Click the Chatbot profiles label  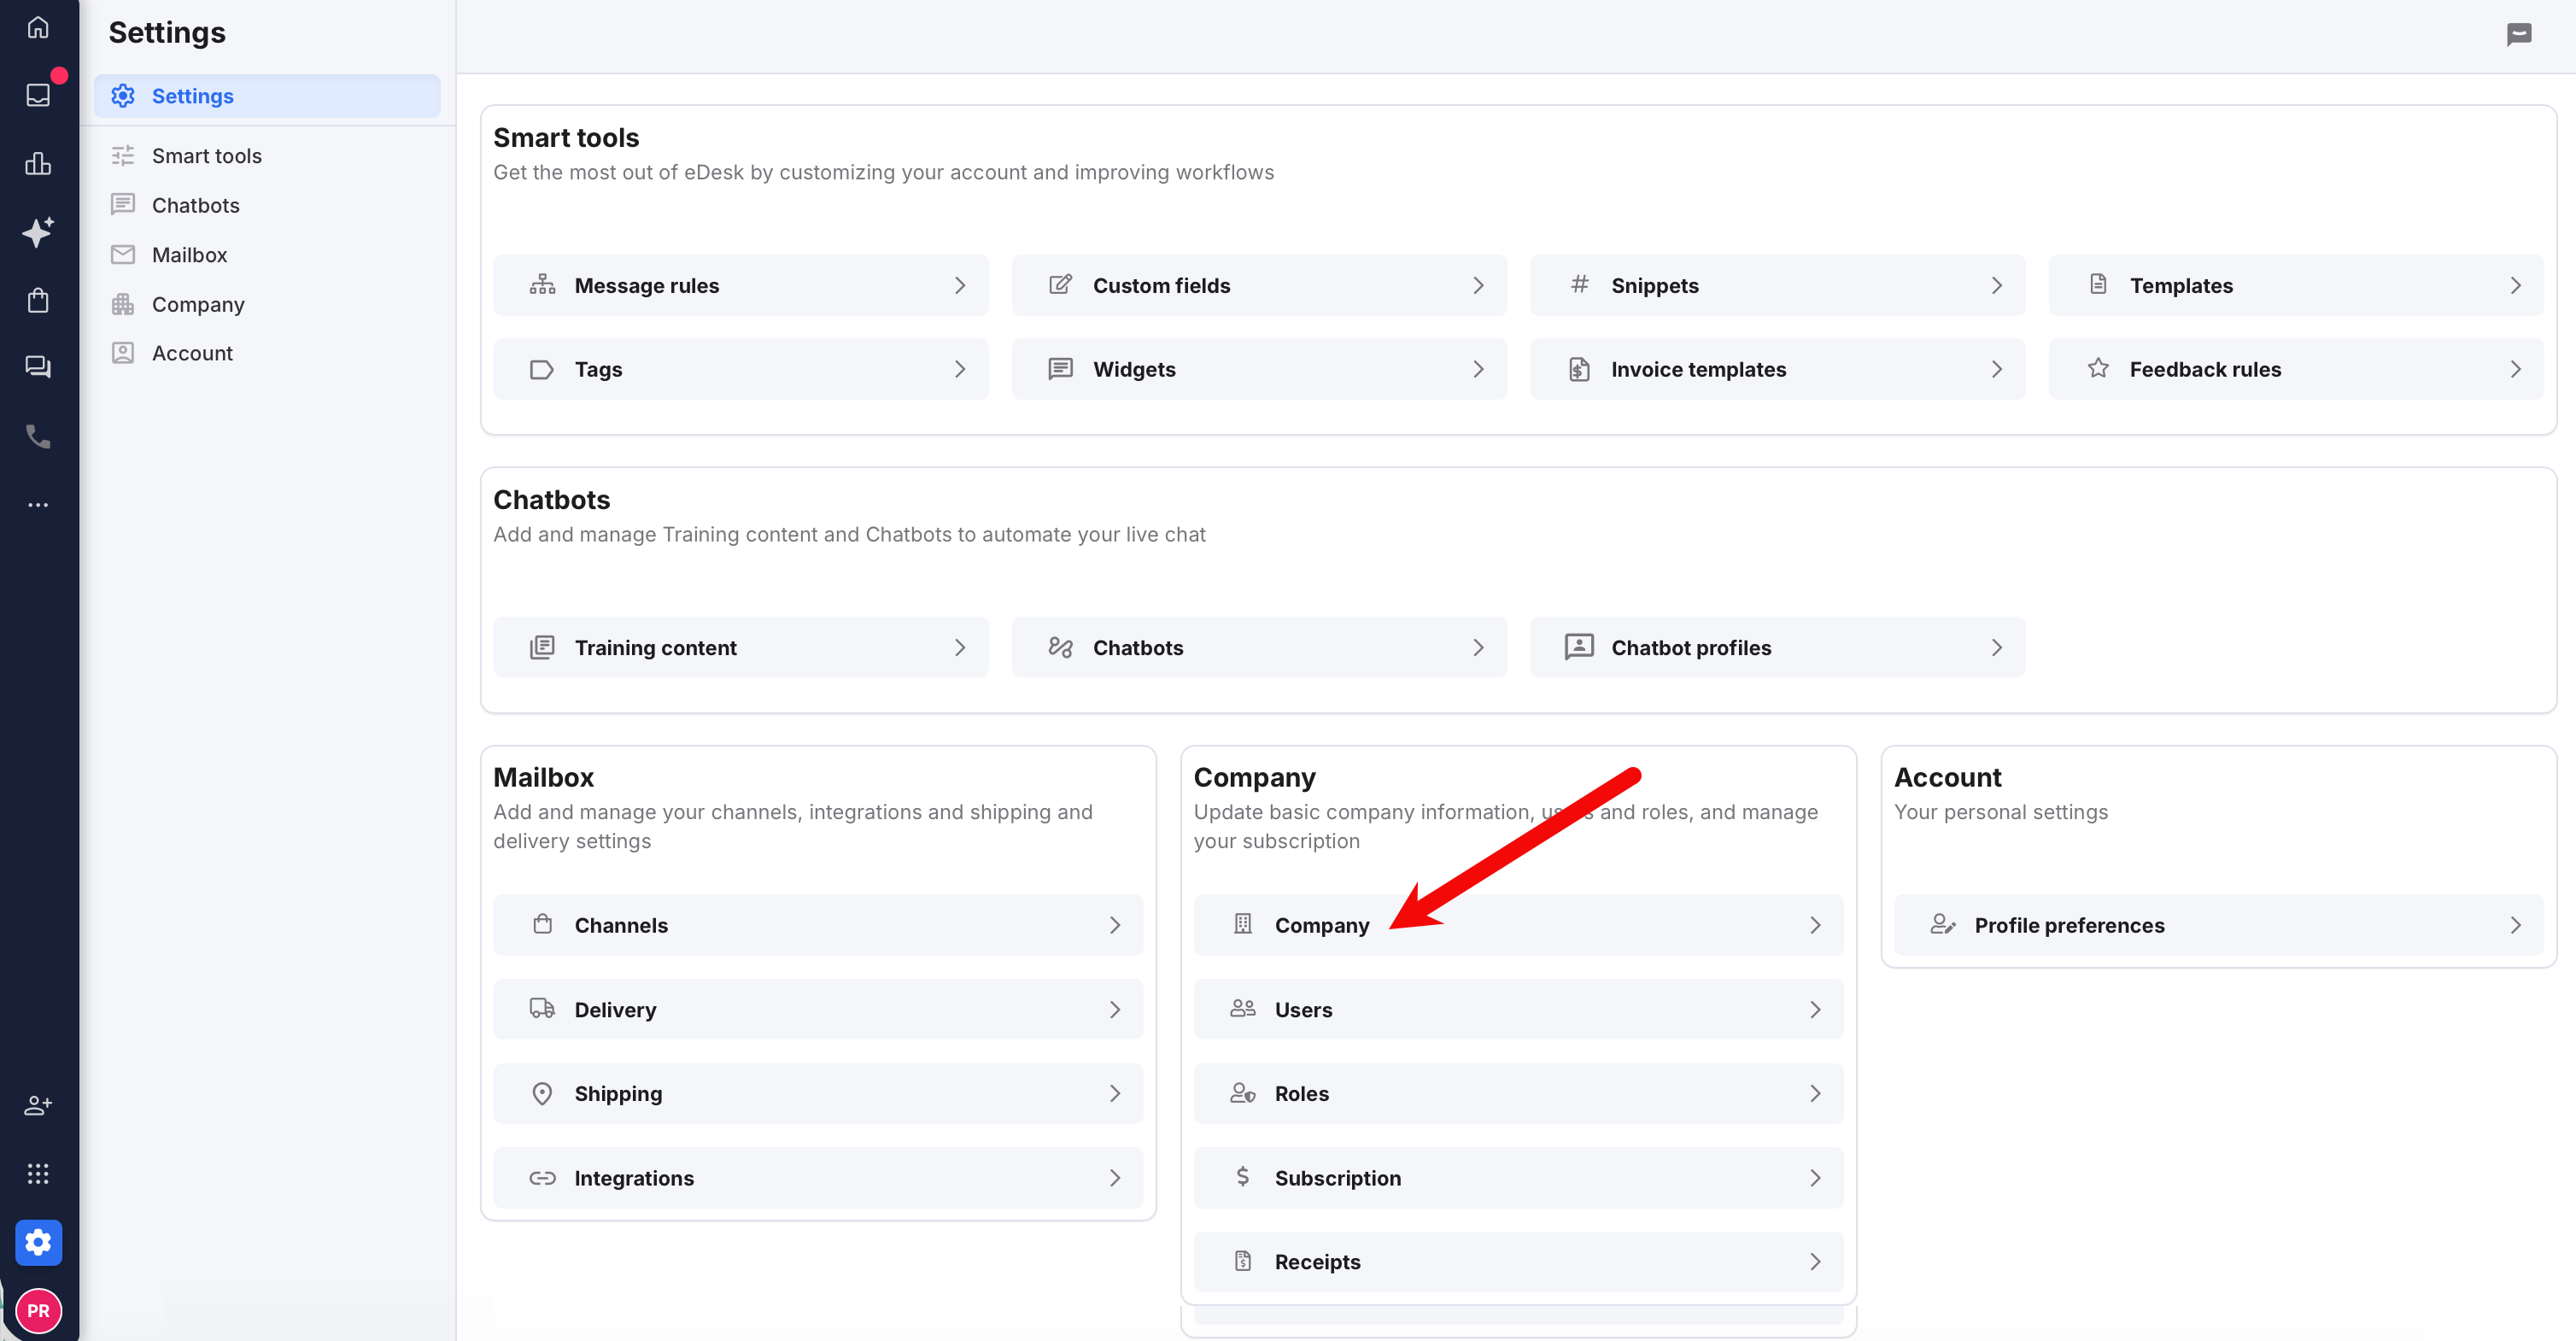(x=1691, y=648)
